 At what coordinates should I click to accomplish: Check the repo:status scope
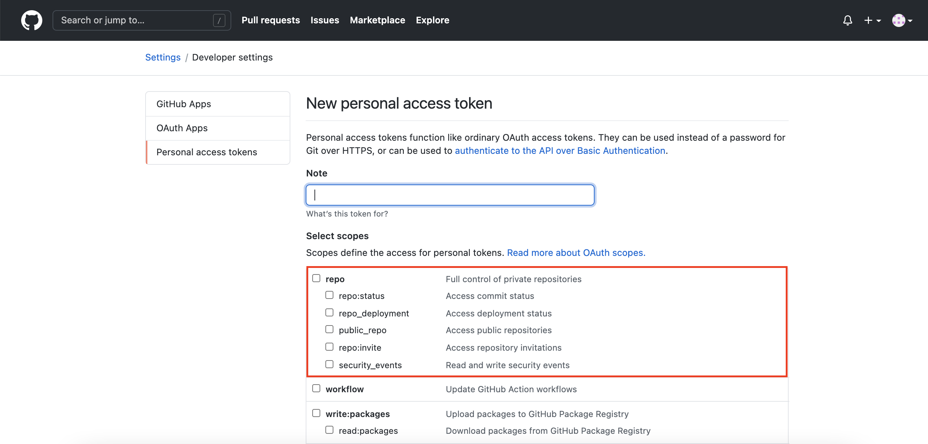[x=329, y=295]
